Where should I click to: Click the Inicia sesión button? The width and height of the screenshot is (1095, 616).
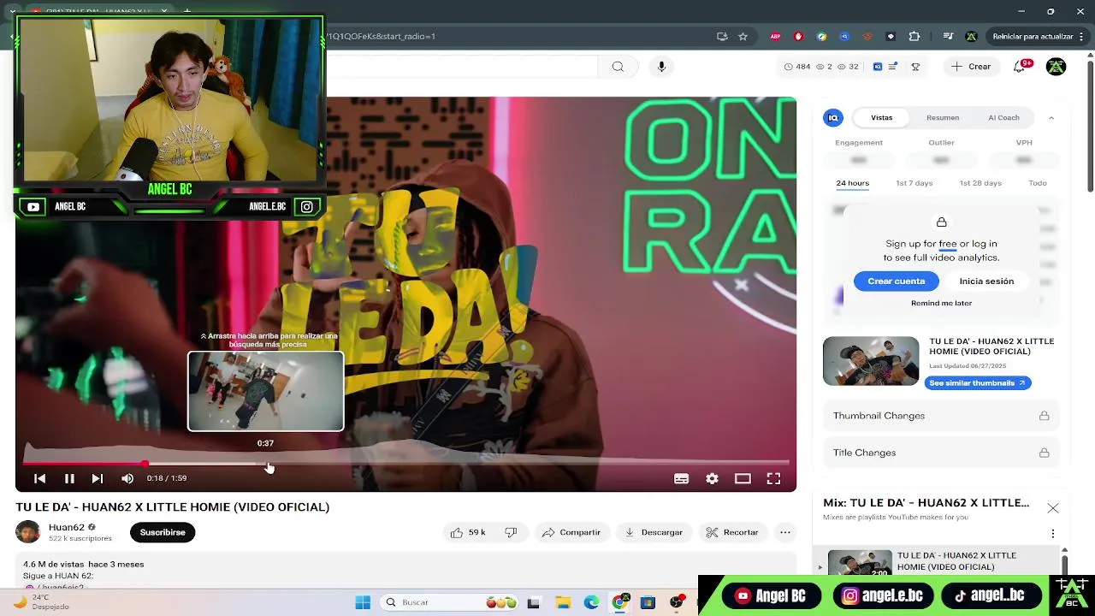coord(986,281)
